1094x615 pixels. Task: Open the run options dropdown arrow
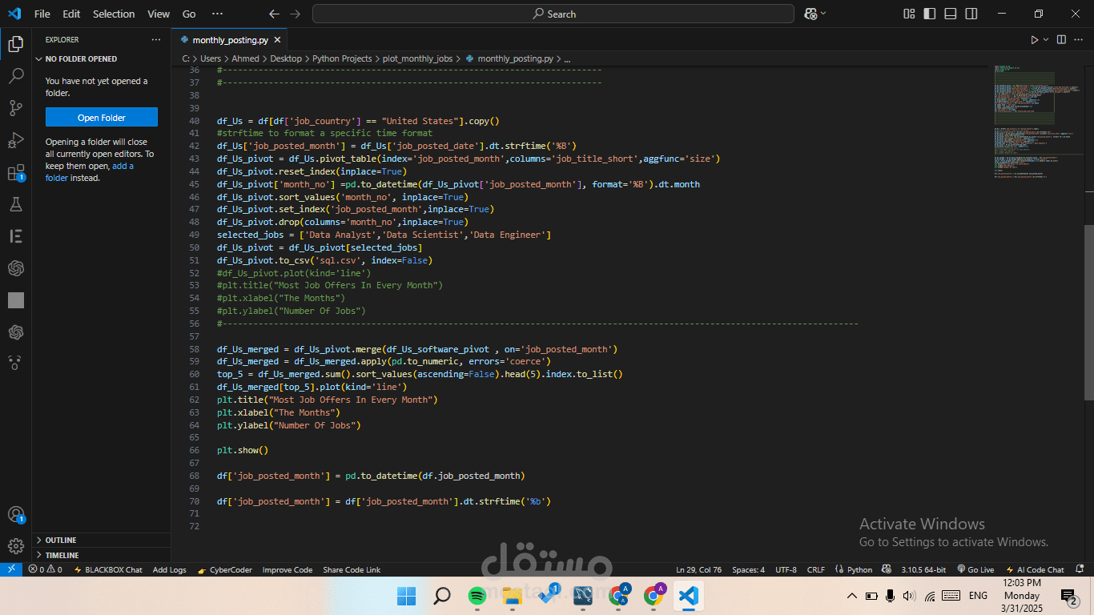point(1046,39)
